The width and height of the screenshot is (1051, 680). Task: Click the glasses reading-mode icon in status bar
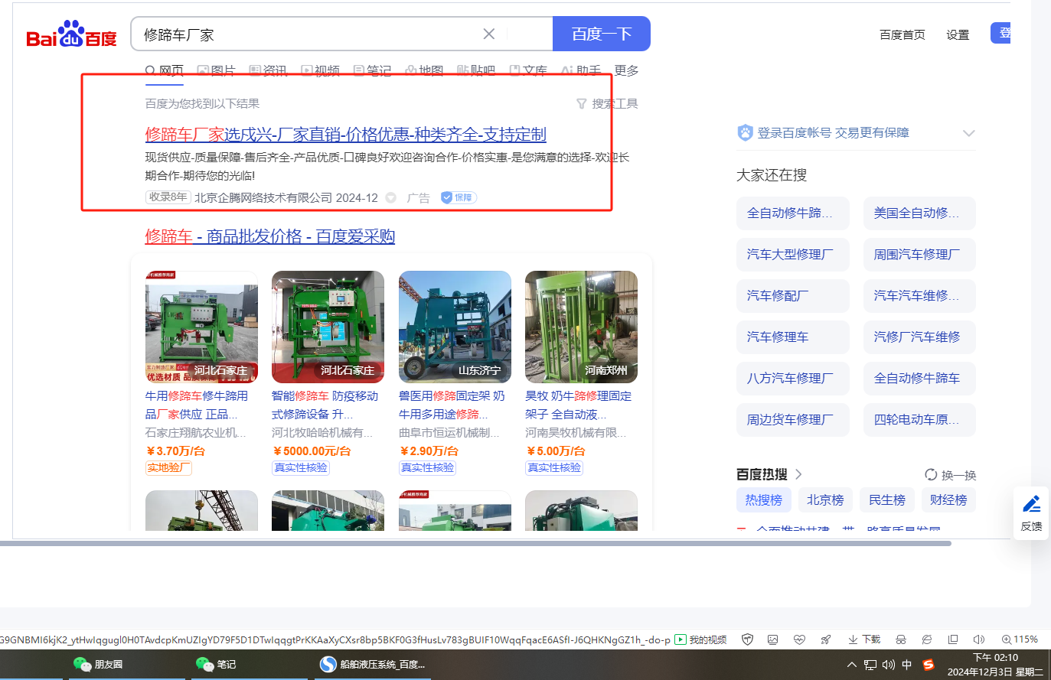[901, 639]
